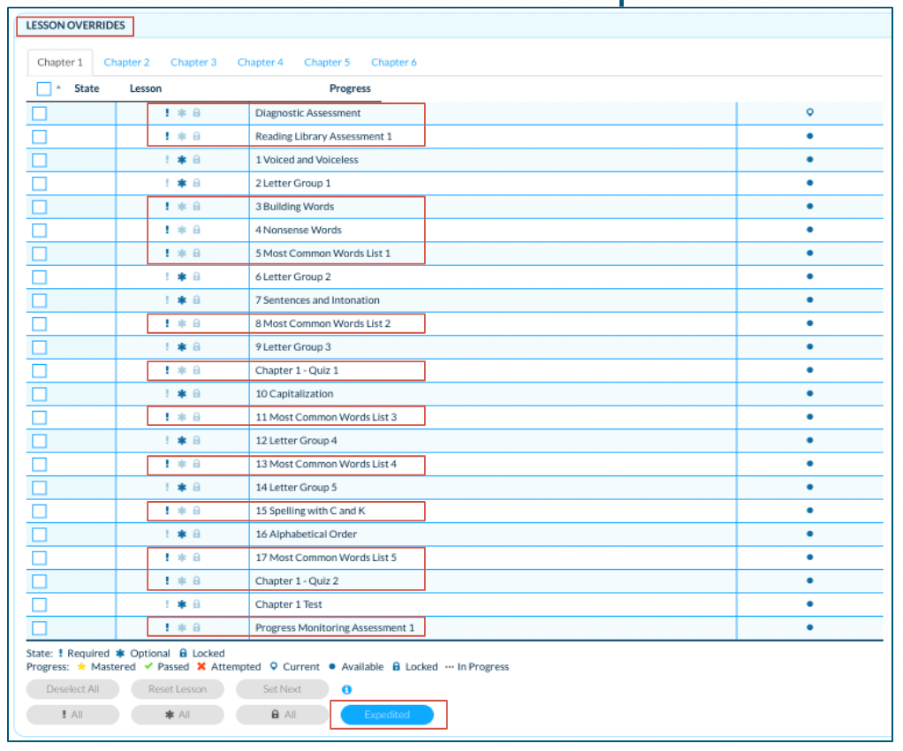Tick the checkbox for 6 Letter Group 2

pos(39,277)
